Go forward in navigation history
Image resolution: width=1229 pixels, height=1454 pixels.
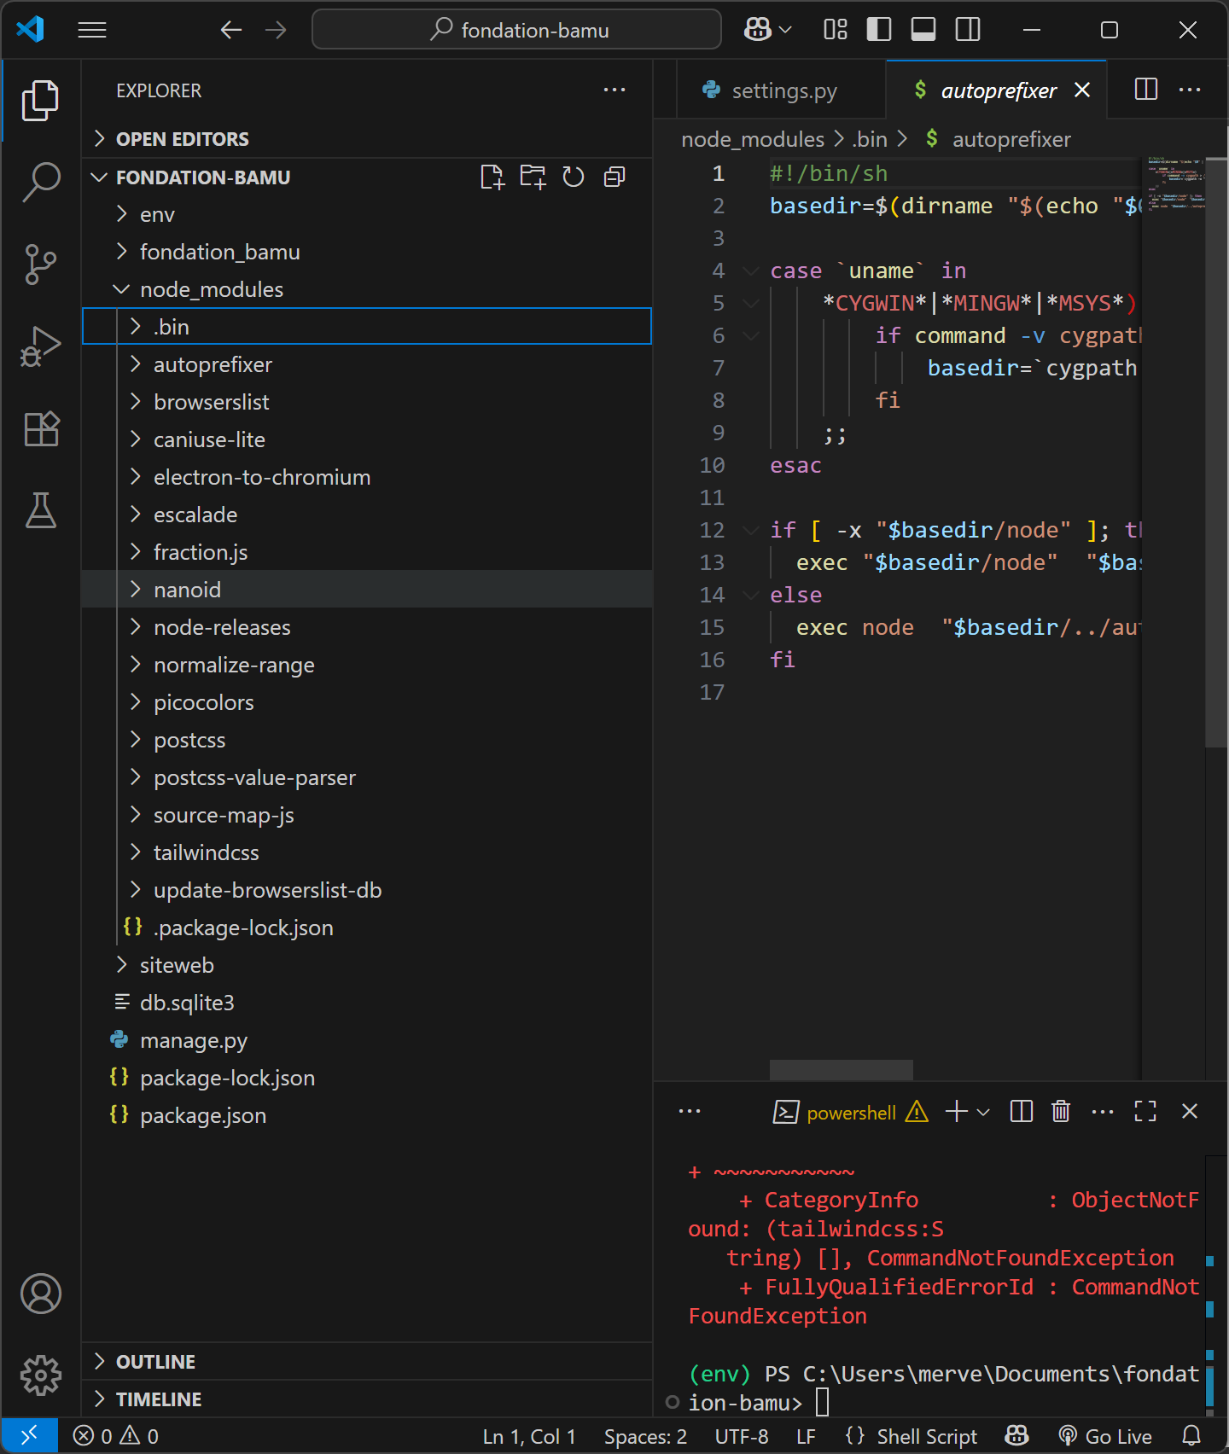276,30
